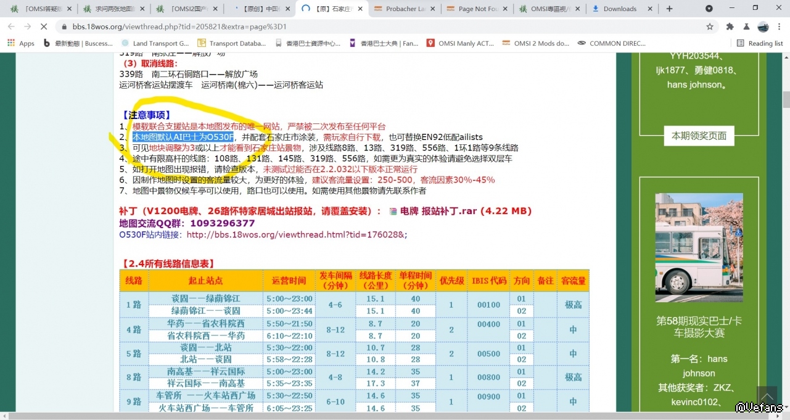Click the back navigation arrow

(x=10, y=27)
